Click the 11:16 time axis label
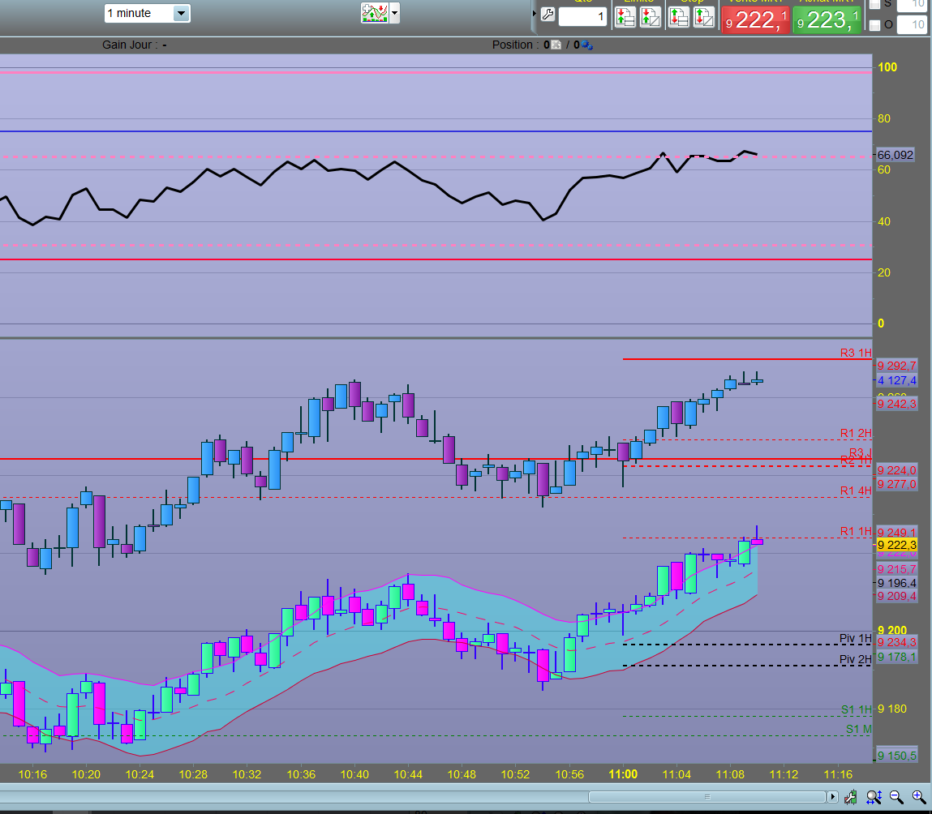Image resolution: width=932 pixels, height=814 pixels. pos(838,774)
